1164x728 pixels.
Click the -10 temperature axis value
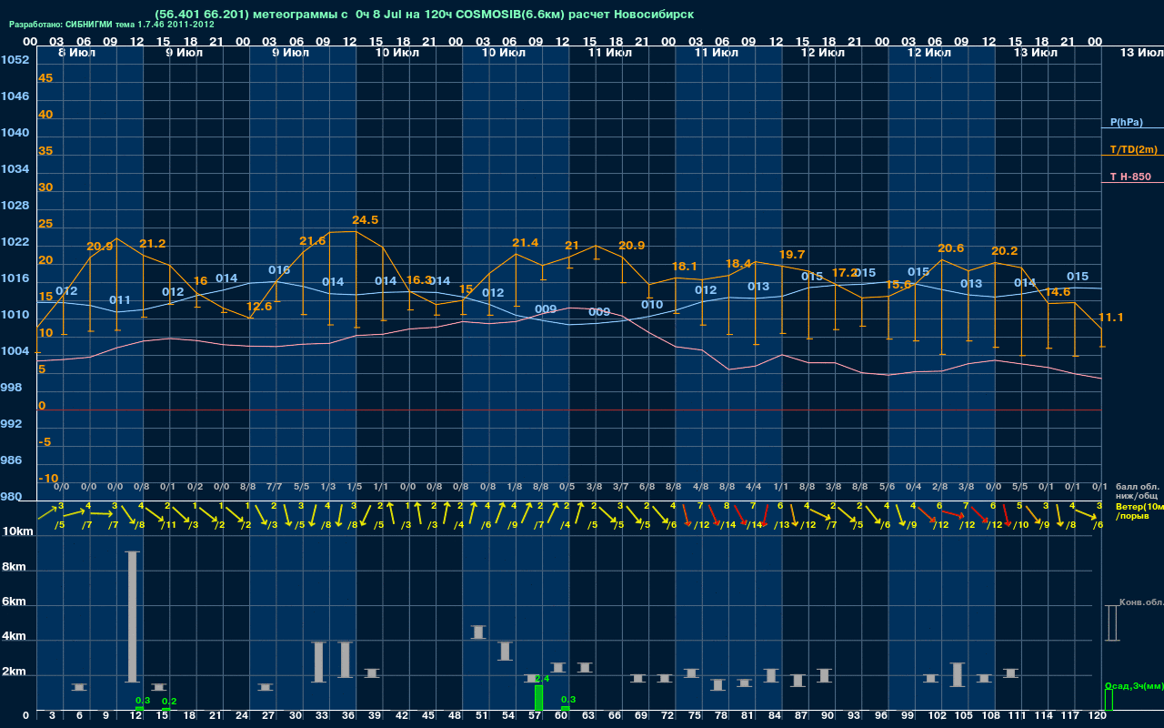click(48, 479)
